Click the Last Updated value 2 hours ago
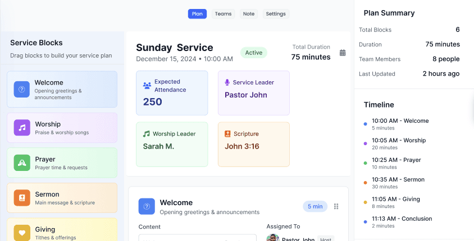 pyautogui.click(x=441, y=73)
